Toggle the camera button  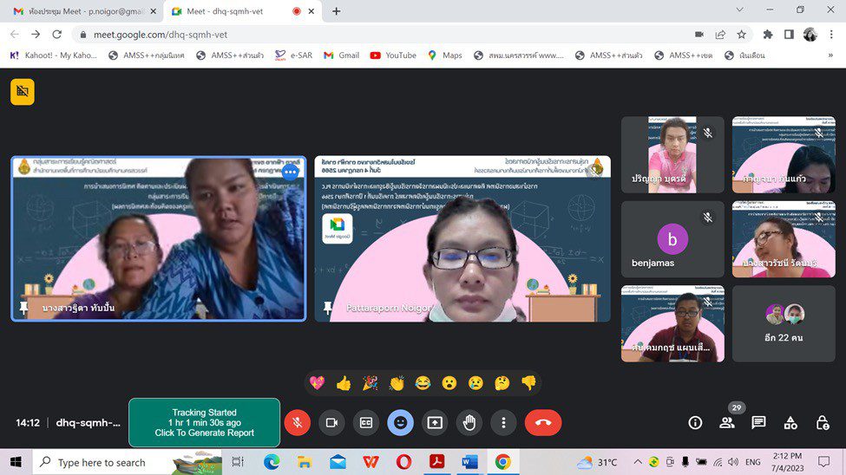click(331, 423)
